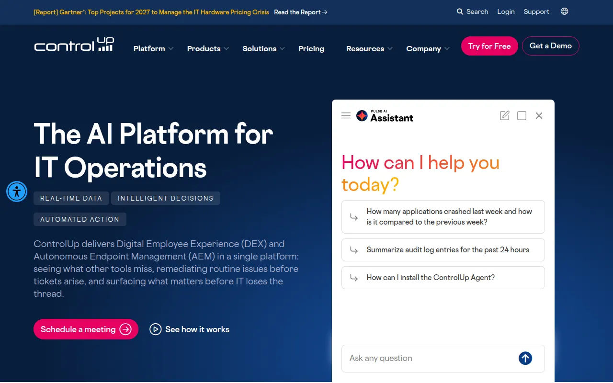Click the globe language icon
Viewport: 613px width, 383px height.
tap(564, 11)
